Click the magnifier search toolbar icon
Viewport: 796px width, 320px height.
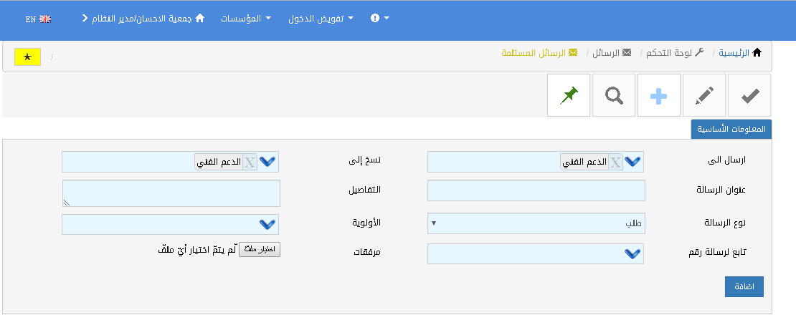coord(614,95)
